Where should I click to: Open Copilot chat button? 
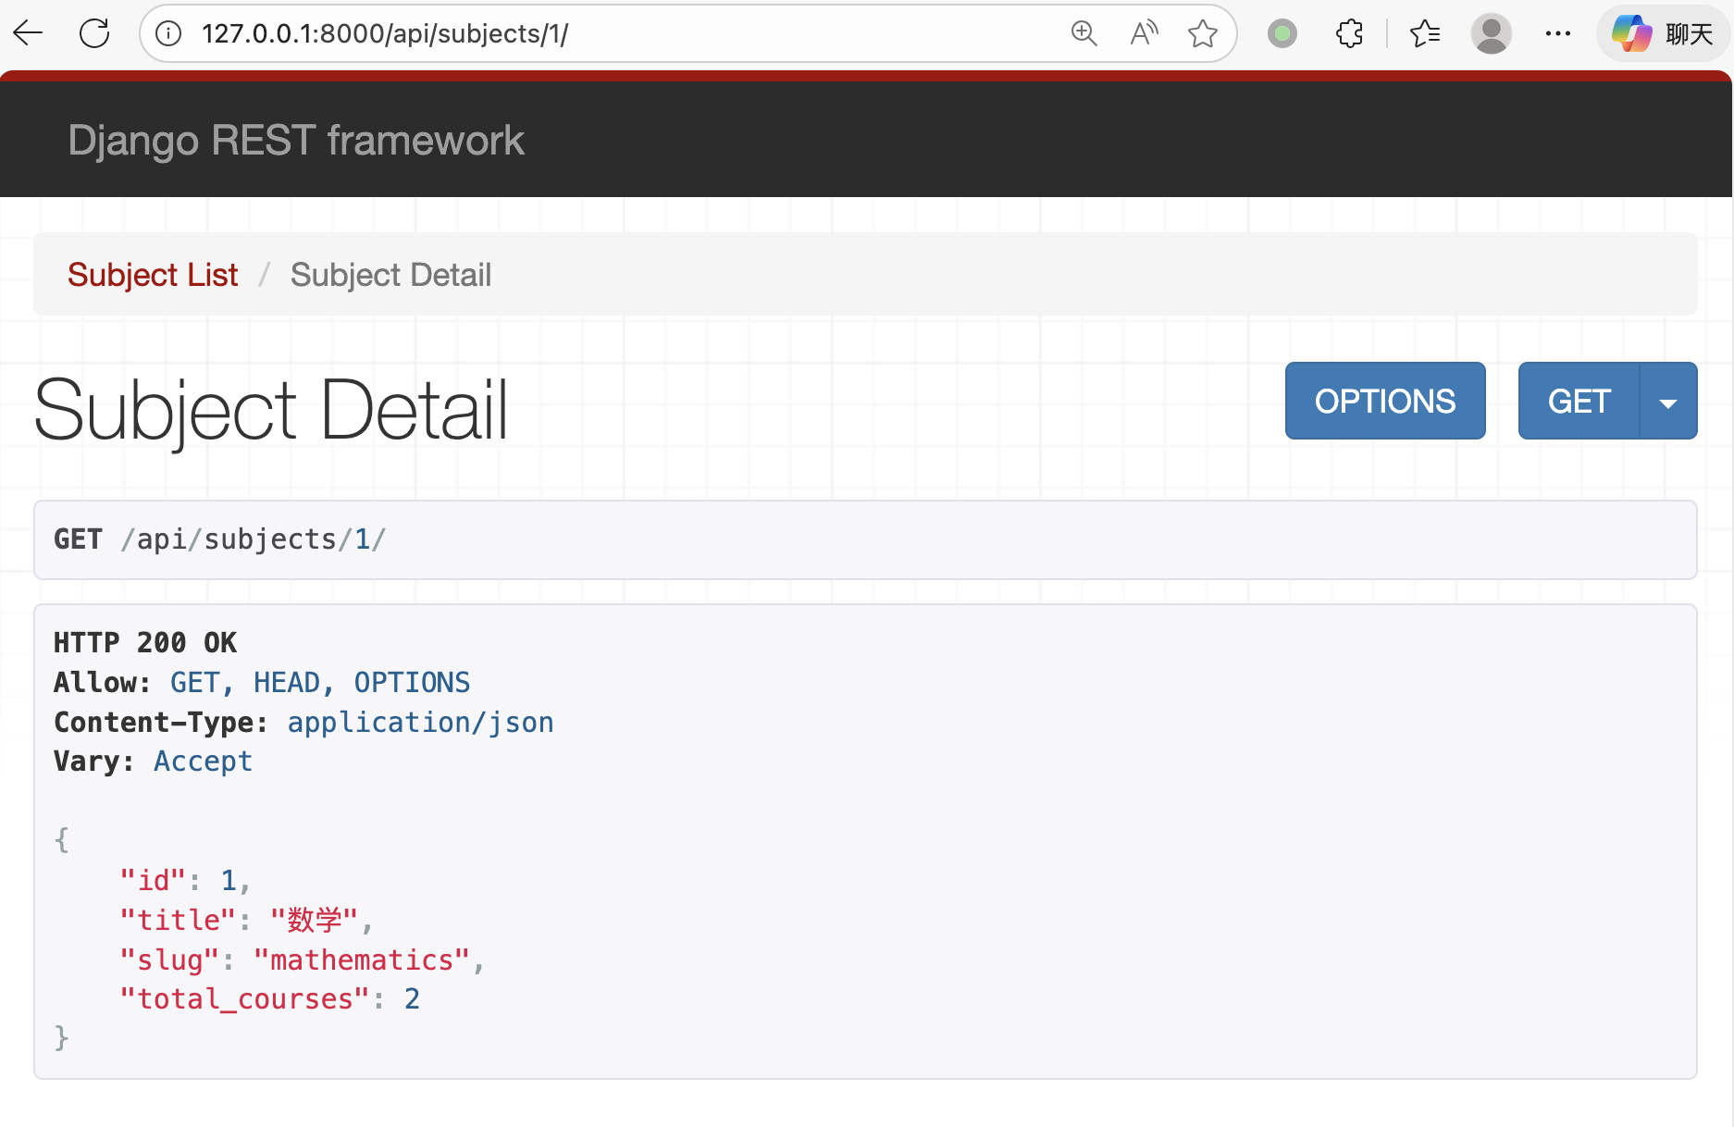[1663, 34]
